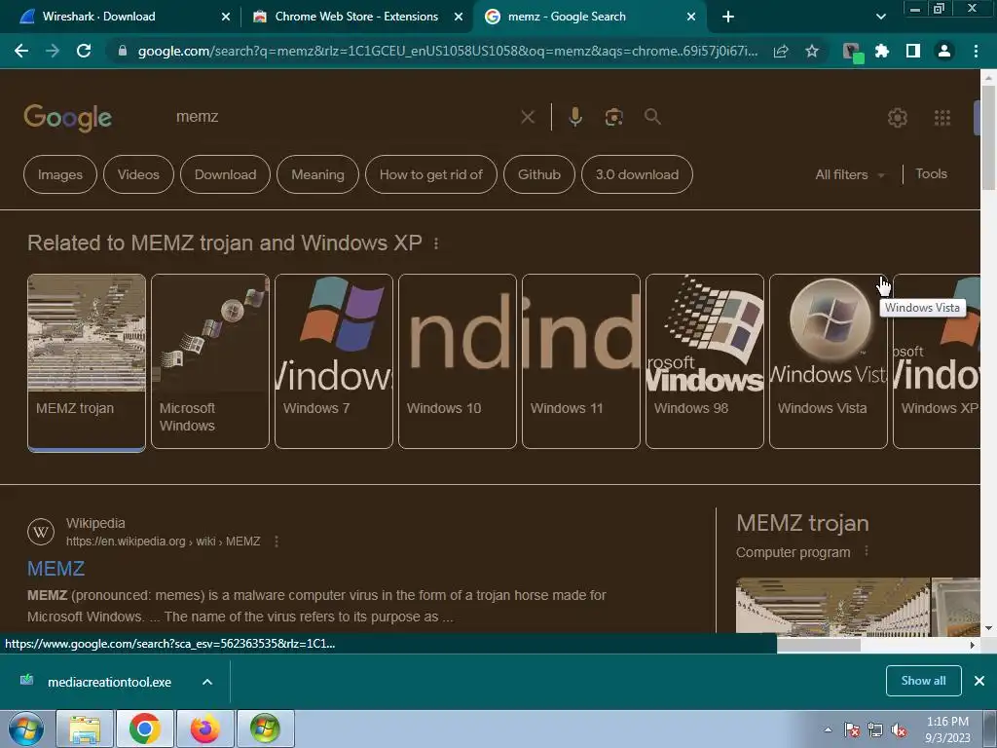Open the extension icon with the green badge
997x748 pixels.
click(852, 53)
